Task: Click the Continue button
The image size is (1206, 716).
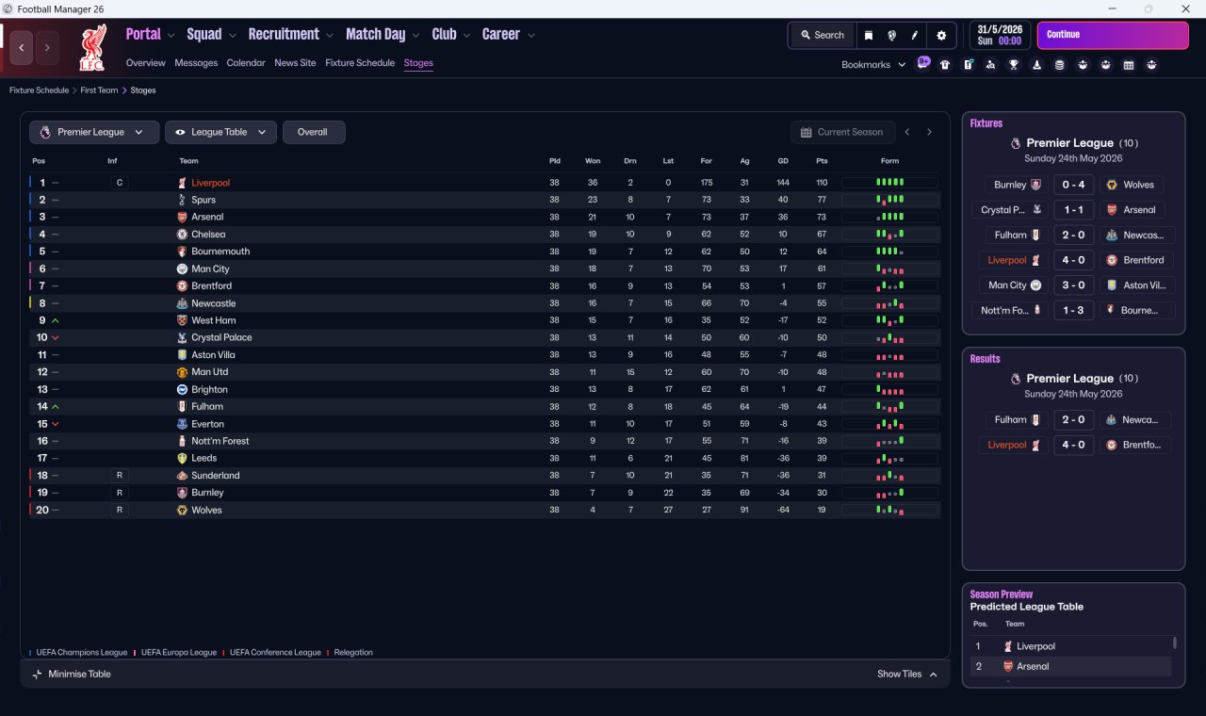Action: [x=1113, y=35]
